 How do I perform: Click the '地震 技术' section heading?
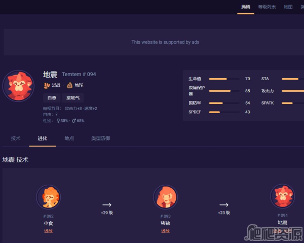15,160
